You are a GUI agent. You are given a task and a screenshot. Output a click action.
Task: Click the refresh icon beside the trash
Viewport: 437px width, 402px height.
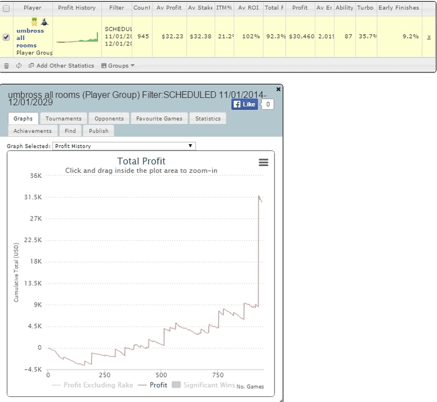(19, 66)
